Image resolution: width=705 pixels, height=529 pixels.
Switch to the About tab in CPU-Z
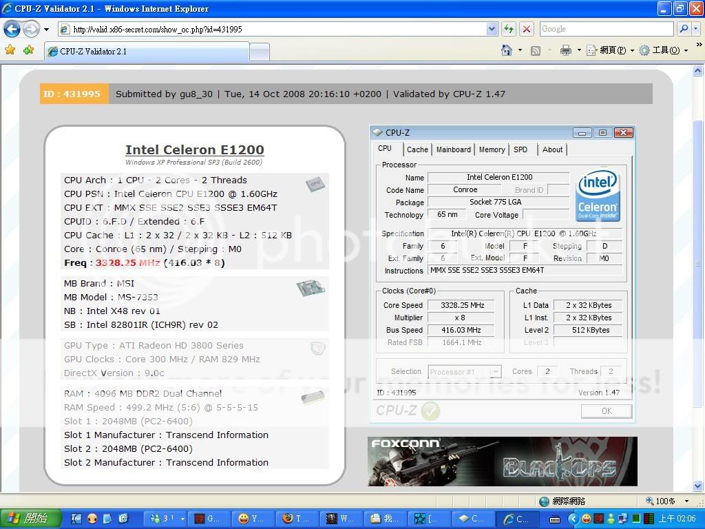tap(552, 149)
